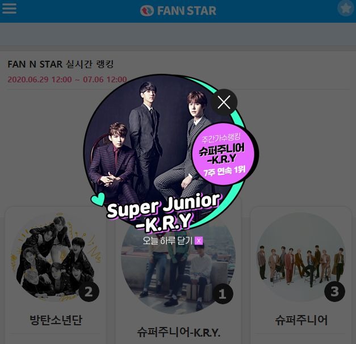
Task: Click the 슈퍼주니어-K.R.Y. name label
Action: pos(179,332)
